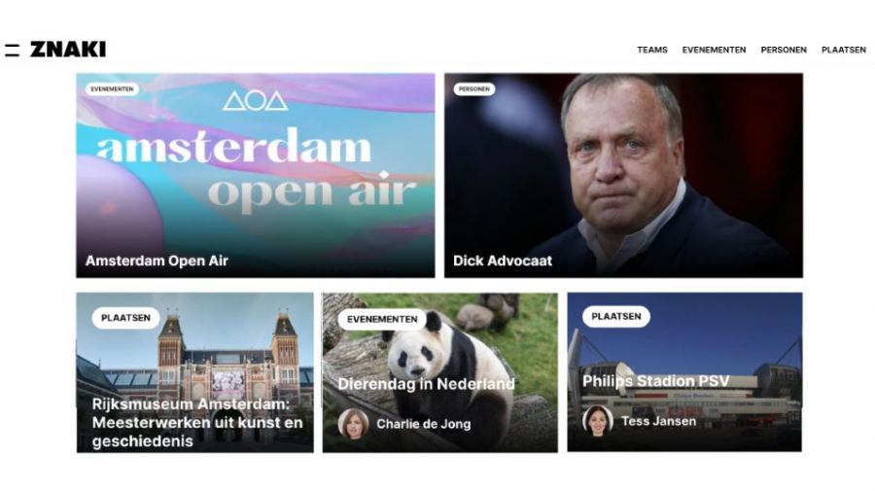This screenshot has width=875, height=491.
Task: Click author name Charlie de Jong
Action: pos(424,424)
